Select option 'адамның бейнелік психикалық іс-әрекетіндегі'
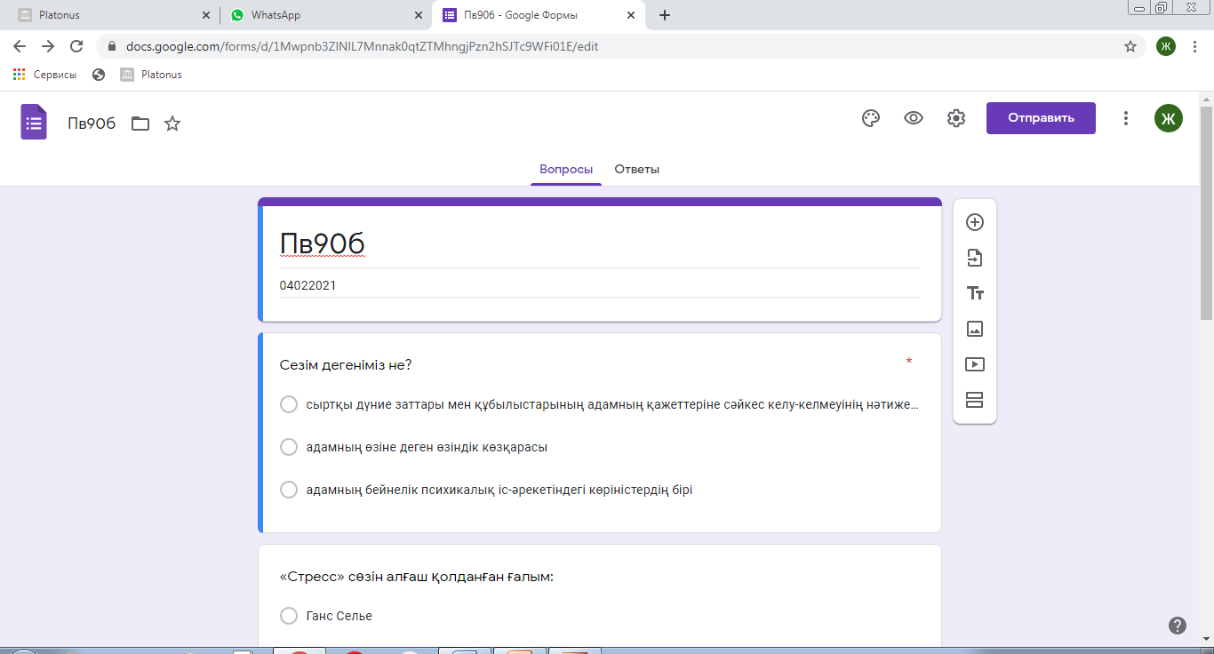This screenshot has height=654, width=1214. [x=289, y=490]
